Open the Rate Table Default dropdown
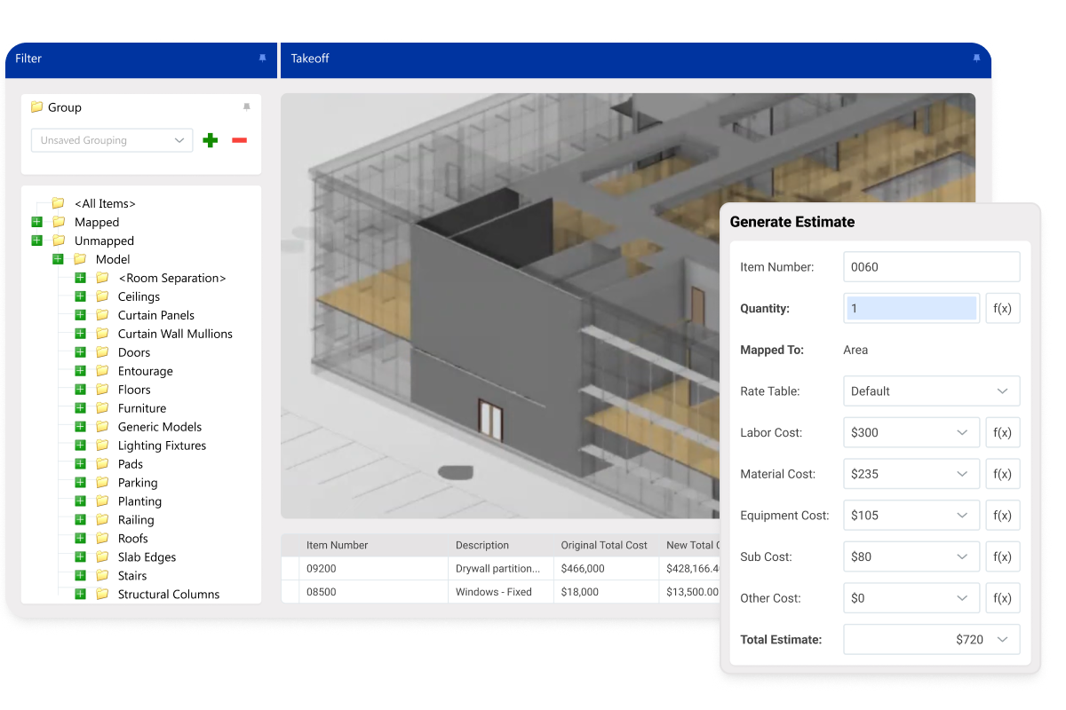Screen dimensions: 1066x710 [931, 390]
